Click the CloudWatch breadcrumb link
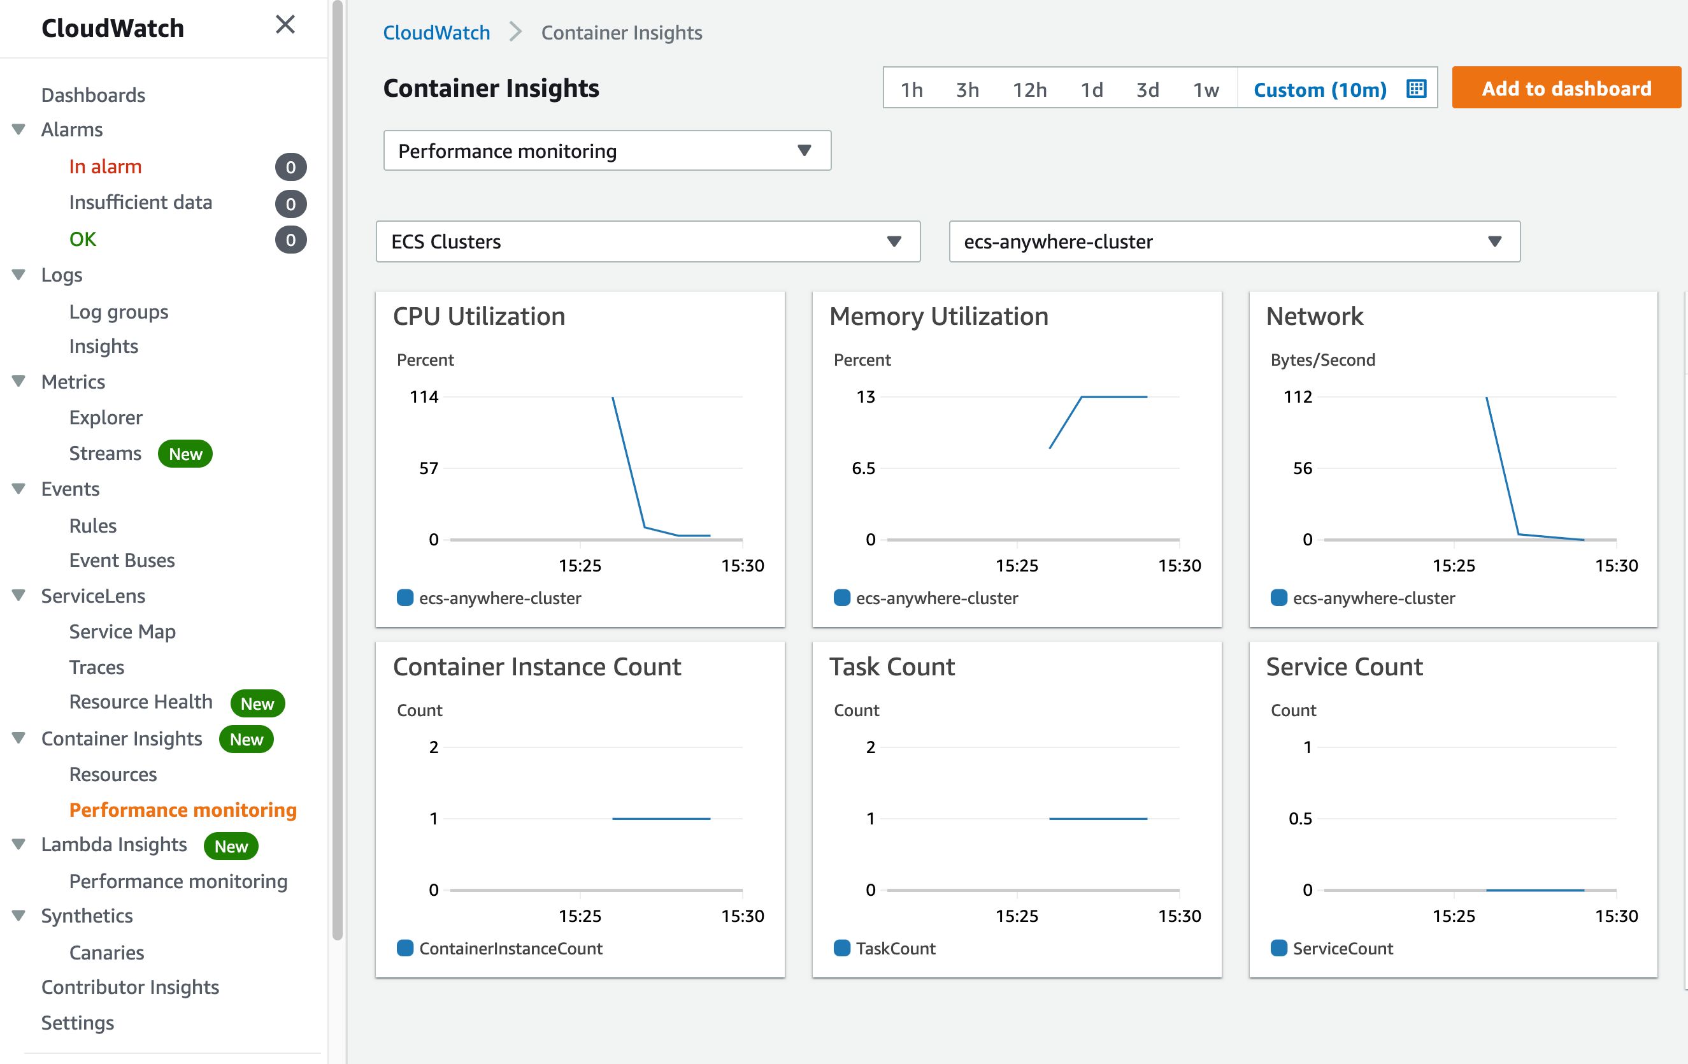The width and height of the screenshot is (1688, 1064). 436,32
